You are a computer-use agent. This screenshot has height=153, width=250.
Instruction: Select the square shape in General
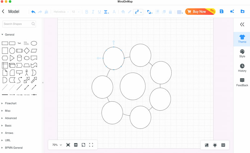tap(5, 51)
